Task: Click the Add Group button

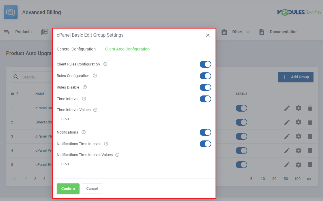Action: coord(296,77)
